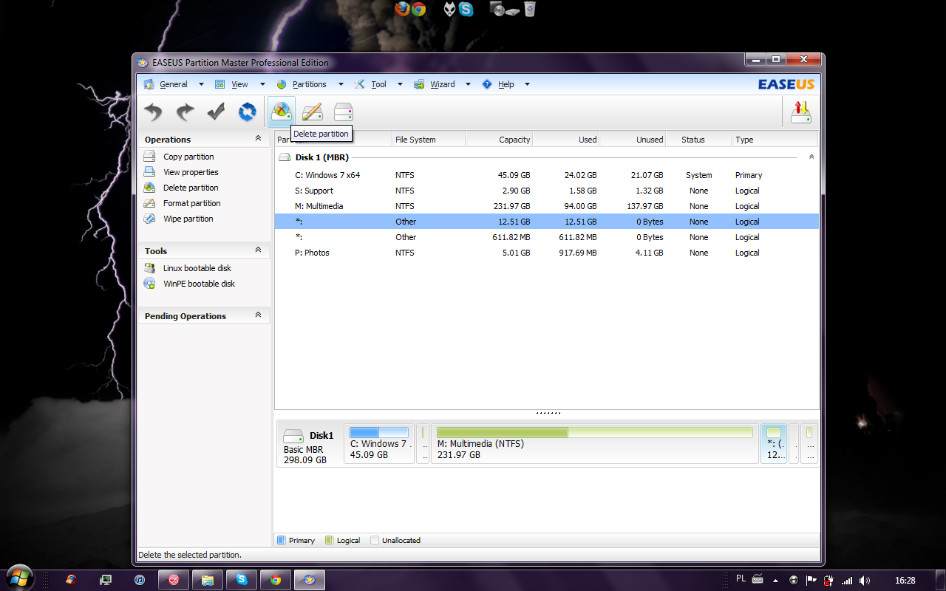Click the PL language indicator in taskbar
The image size is (946, 591).
click(741, 579)
